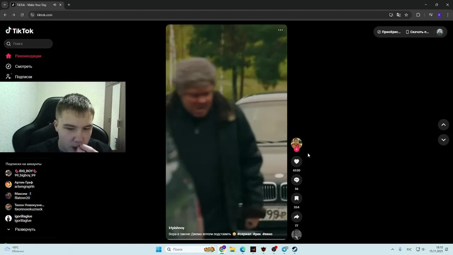Show hidden system tray icons
The width and height of the screenshot is (453, 255).
point(392,249)
